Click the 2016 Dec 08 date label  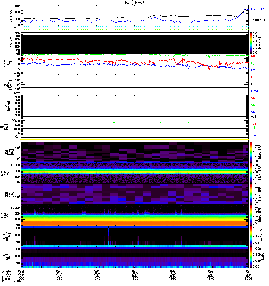click(x=10, y=280)
